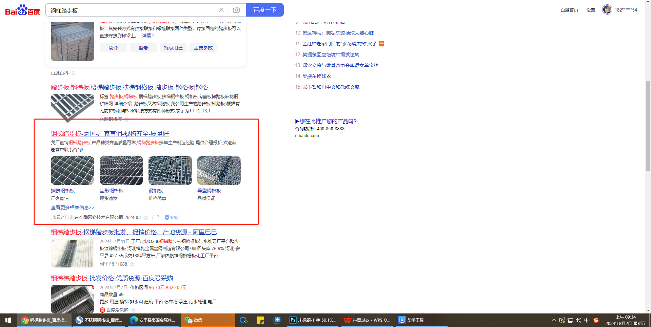The width and height of the screenshot is (651, 327).
Task: Switch to WPS 抖音.xlsx in the taskbar
Action: (367, 320)
